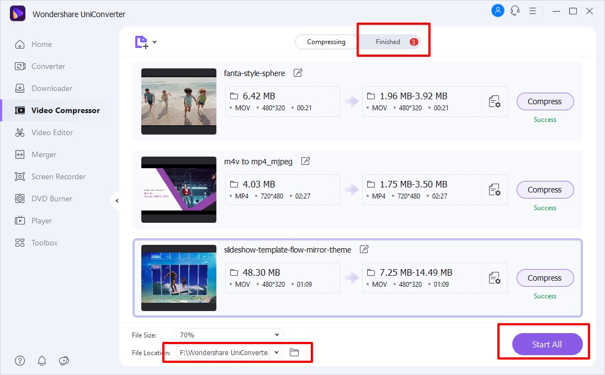Switch to the Compressing tab
Screen dimensions: 605x375
(326, 42)
